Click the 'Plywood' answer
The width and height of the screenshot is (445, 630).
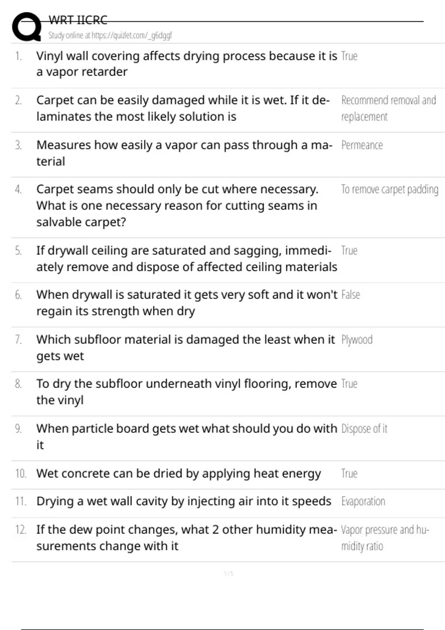357,339
